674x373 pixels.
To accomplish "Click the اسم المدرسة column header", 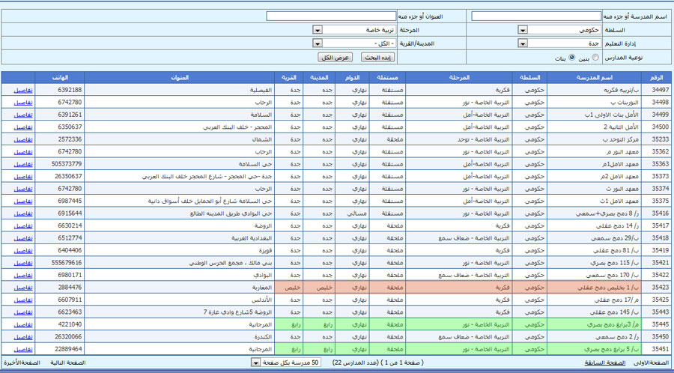I will (595, 77).
